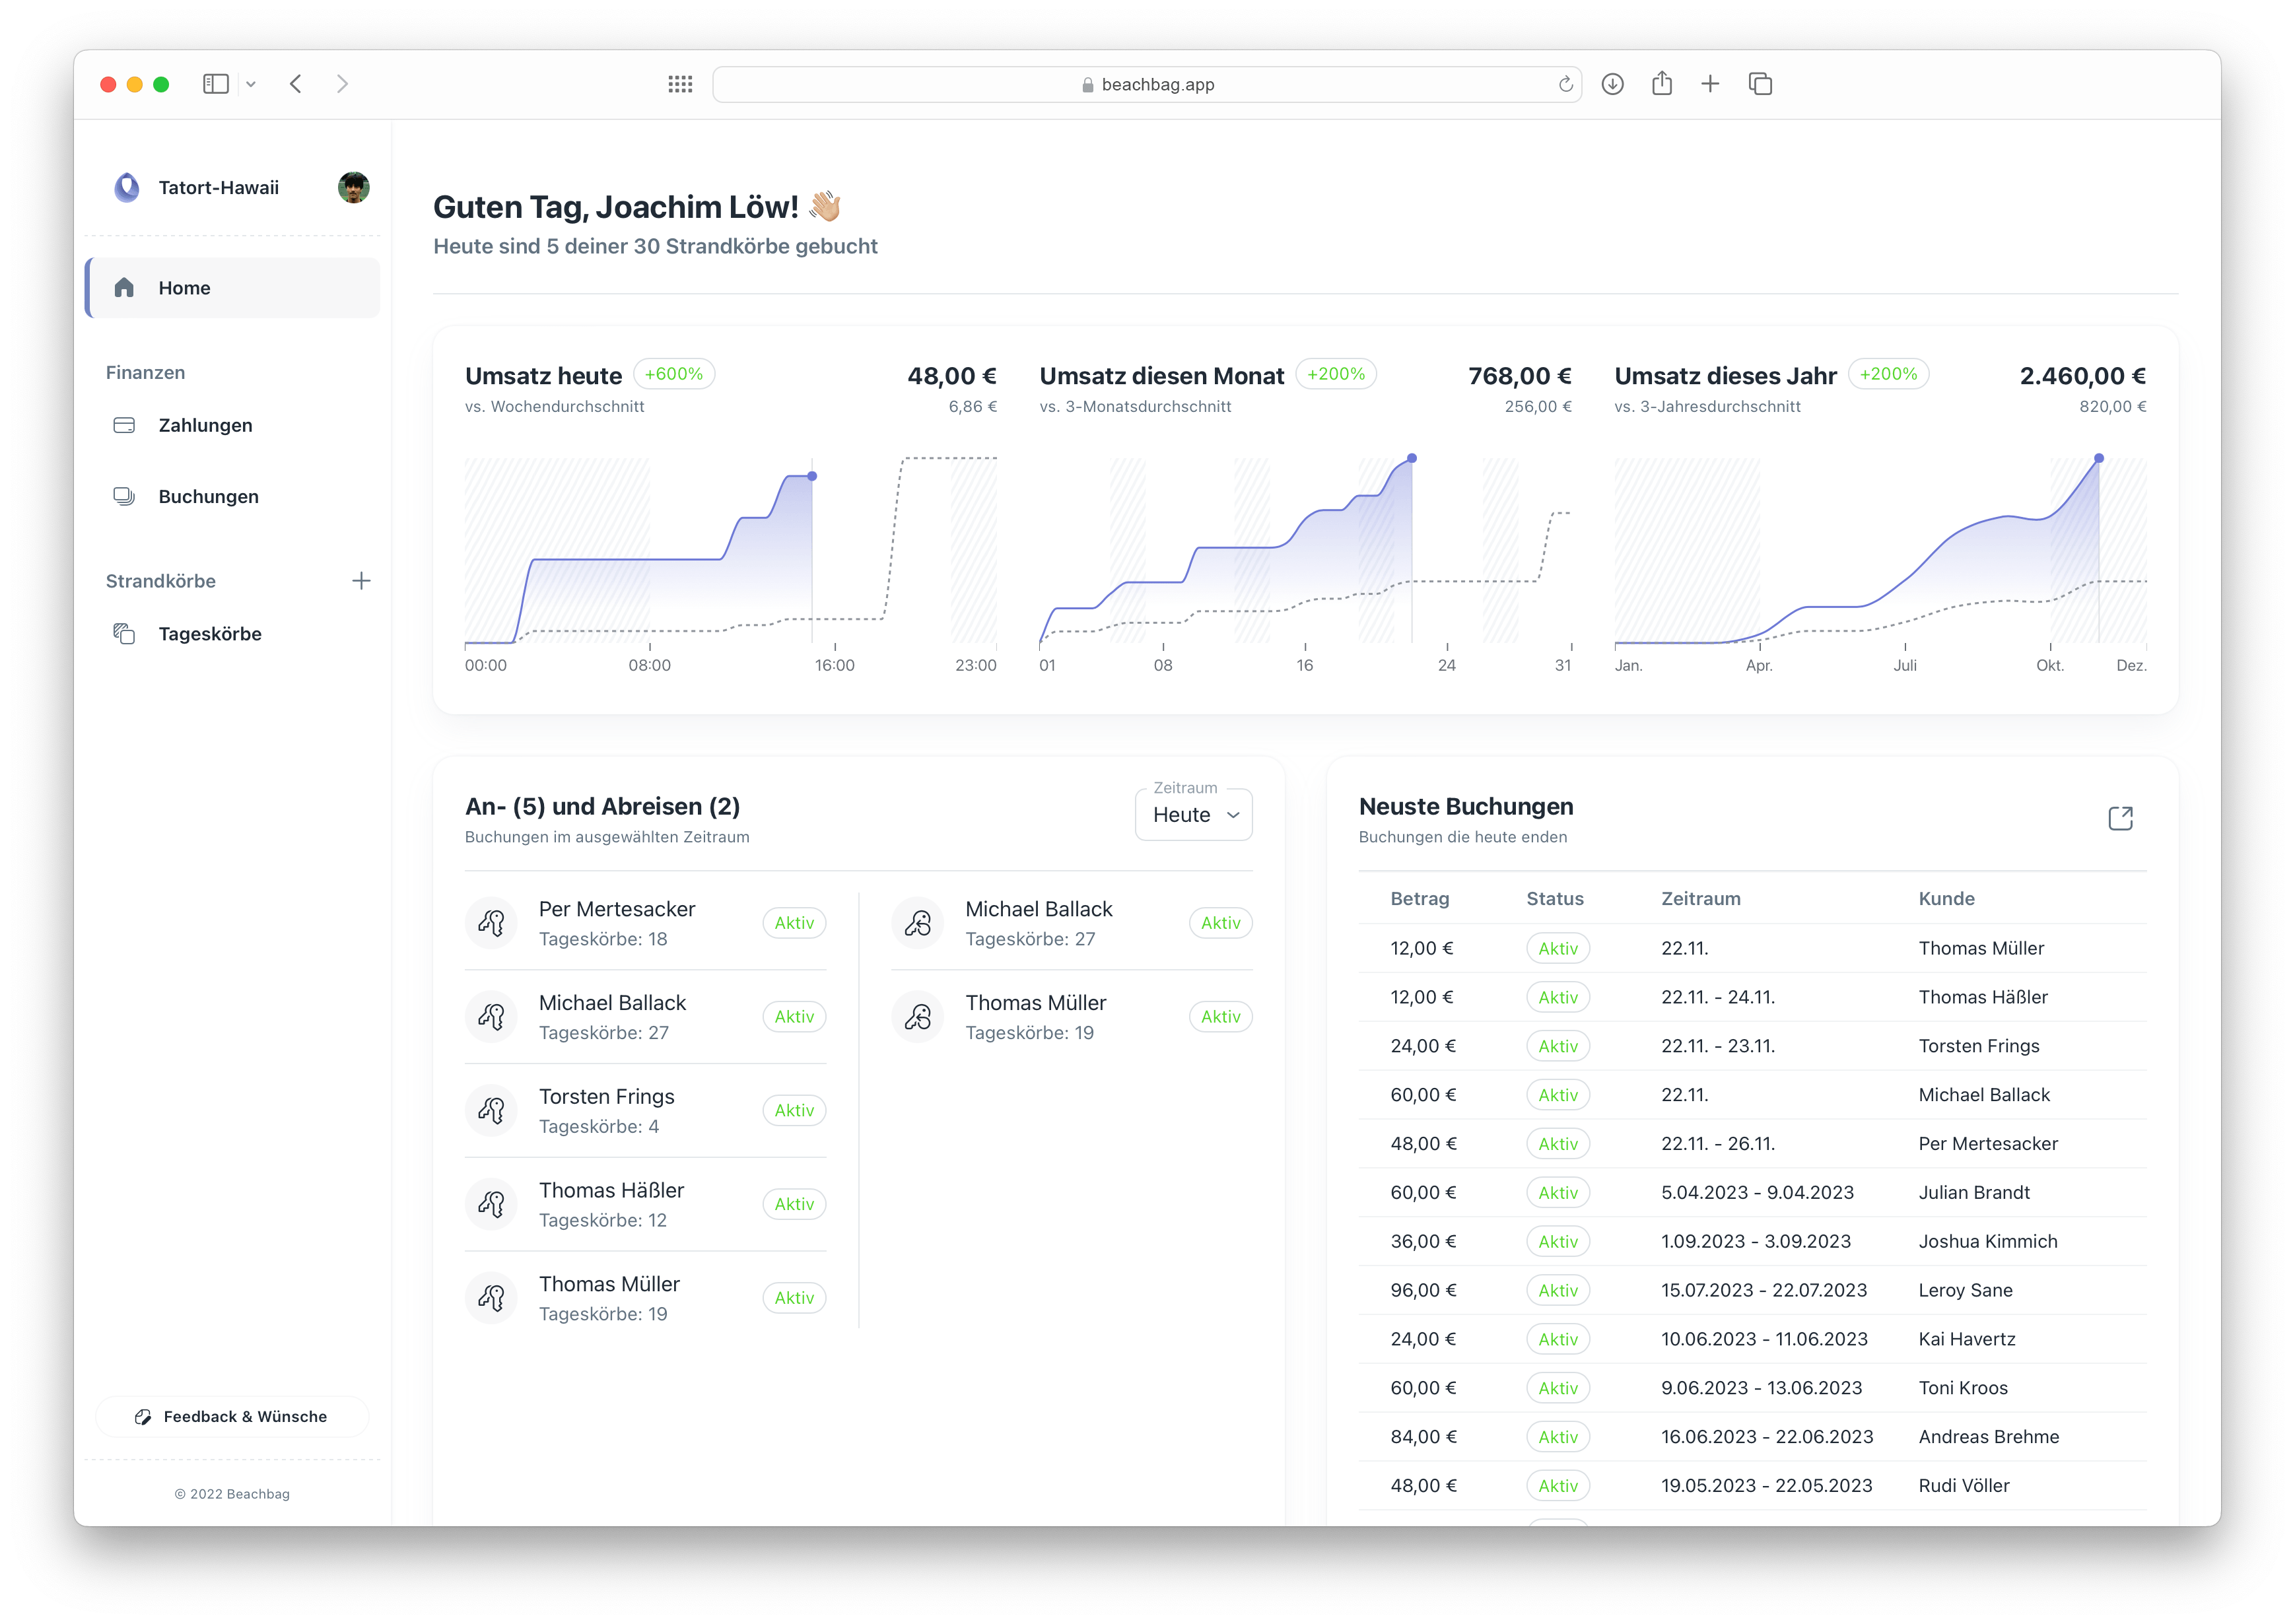Image resolution: width=2295 pixels, height=1624 pixels.
Task: Open Safari downloads icon
Action: tap(1612, 84)
